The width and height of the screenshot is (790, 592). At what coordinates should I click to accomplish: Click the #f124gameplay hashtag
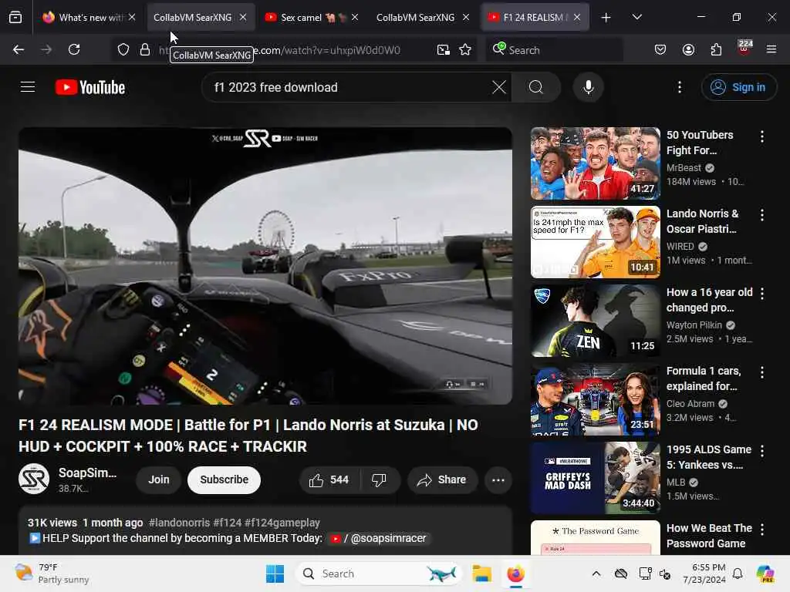point(282,523)
